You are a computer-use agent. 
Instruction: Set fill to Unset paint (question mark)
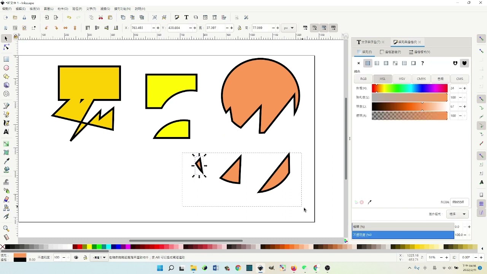[x=422, y=63]
